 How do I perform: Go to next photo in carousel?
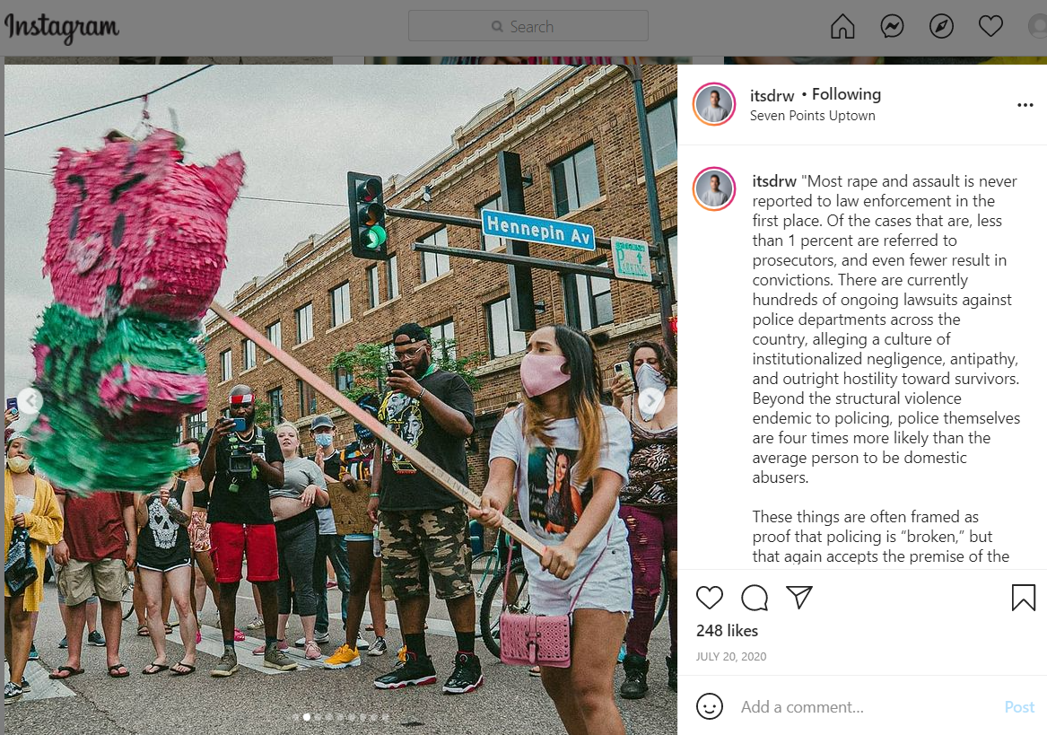[x=651, y=401]
